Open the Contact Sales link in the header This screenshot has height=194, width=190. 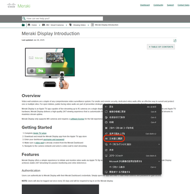(183, 5)
